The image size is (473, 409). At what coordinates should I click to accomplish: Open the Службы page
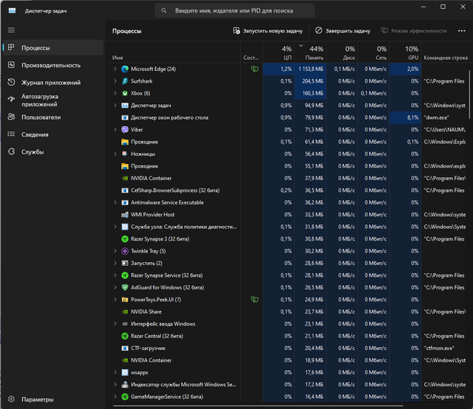(x=53, y=152)
